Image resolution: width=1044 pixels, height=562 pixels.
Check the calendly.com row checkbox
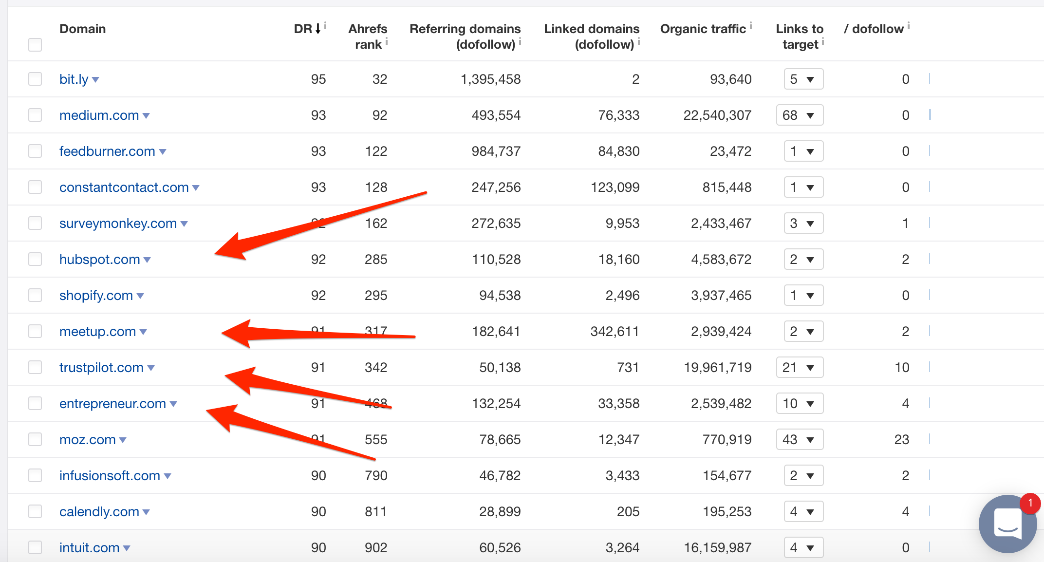click(35, 511)
